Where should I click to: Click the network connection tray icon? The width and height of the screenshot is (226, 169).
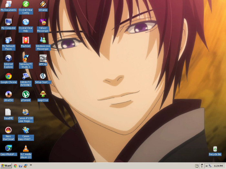(210, 166)
